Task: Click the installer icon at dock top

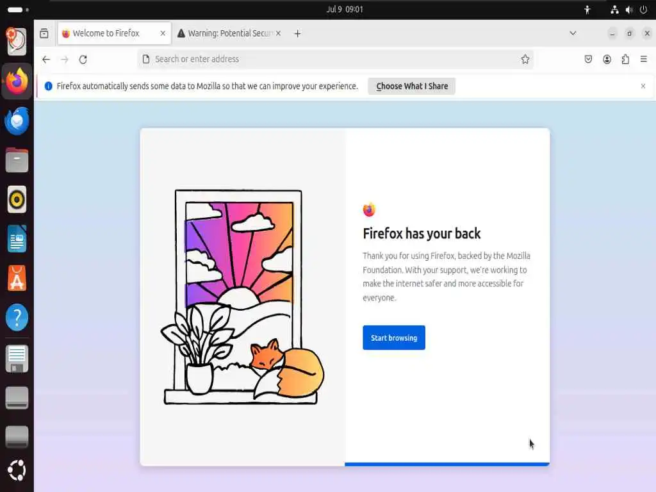Action: point(17,41)
